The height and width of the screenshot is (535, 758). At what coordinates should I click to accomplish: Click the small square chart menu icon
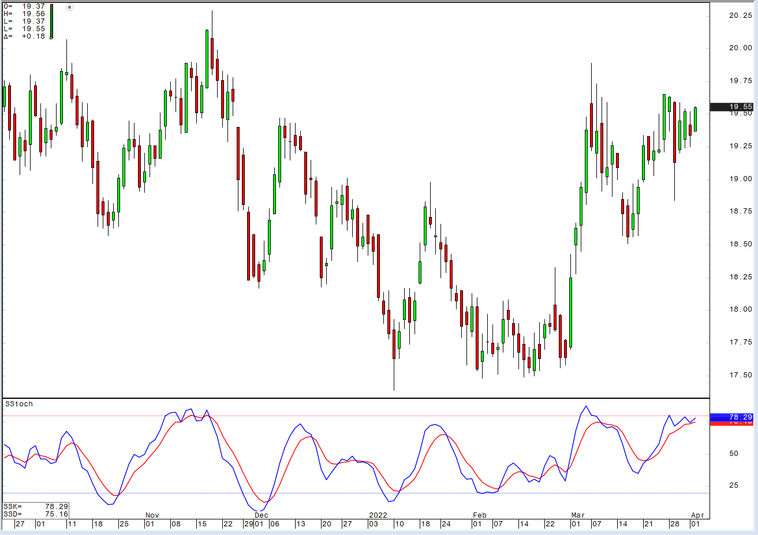click(69, 8)
